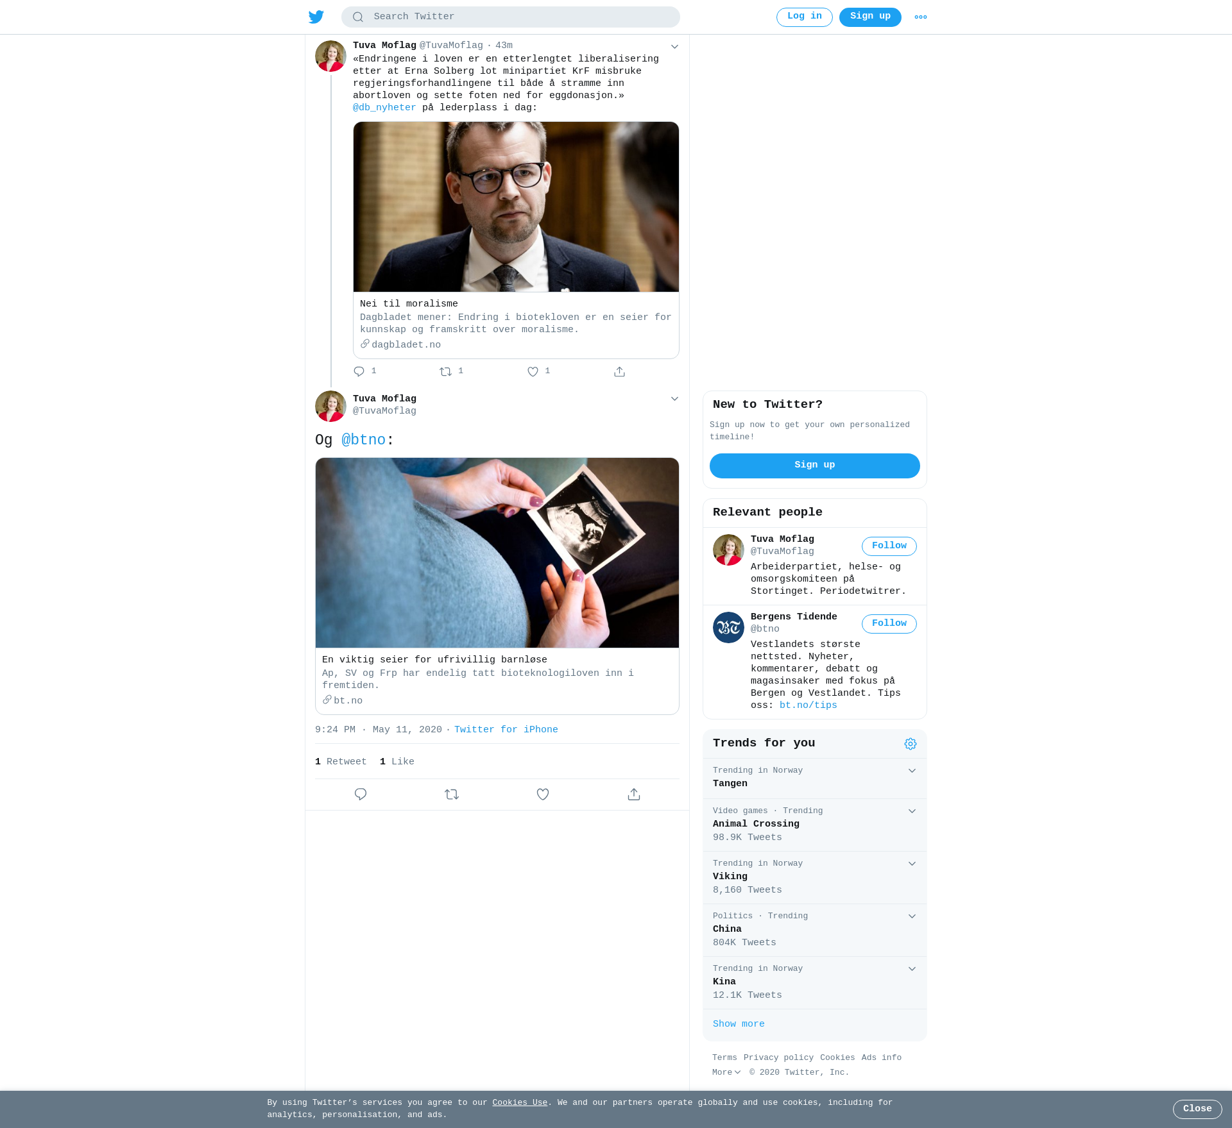Open the Viking trending topic
Screen dimensions: 1232x1128
pos(815,877)
